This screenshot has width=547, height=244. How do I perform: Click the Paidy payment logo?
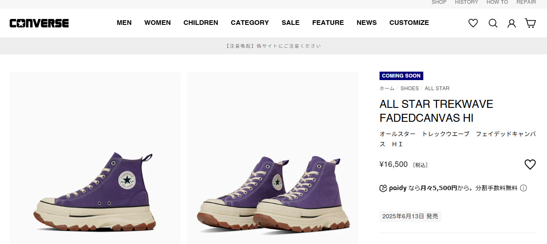pyautogui.click(x=396, y=188)
